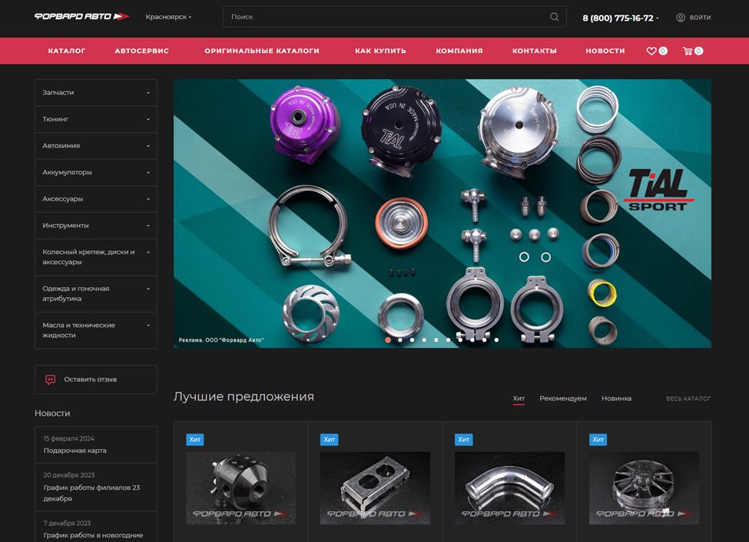Open the КАТАЛОГ menu
The height and width of the screenshot is (542, 749).
tap(66, 51)
